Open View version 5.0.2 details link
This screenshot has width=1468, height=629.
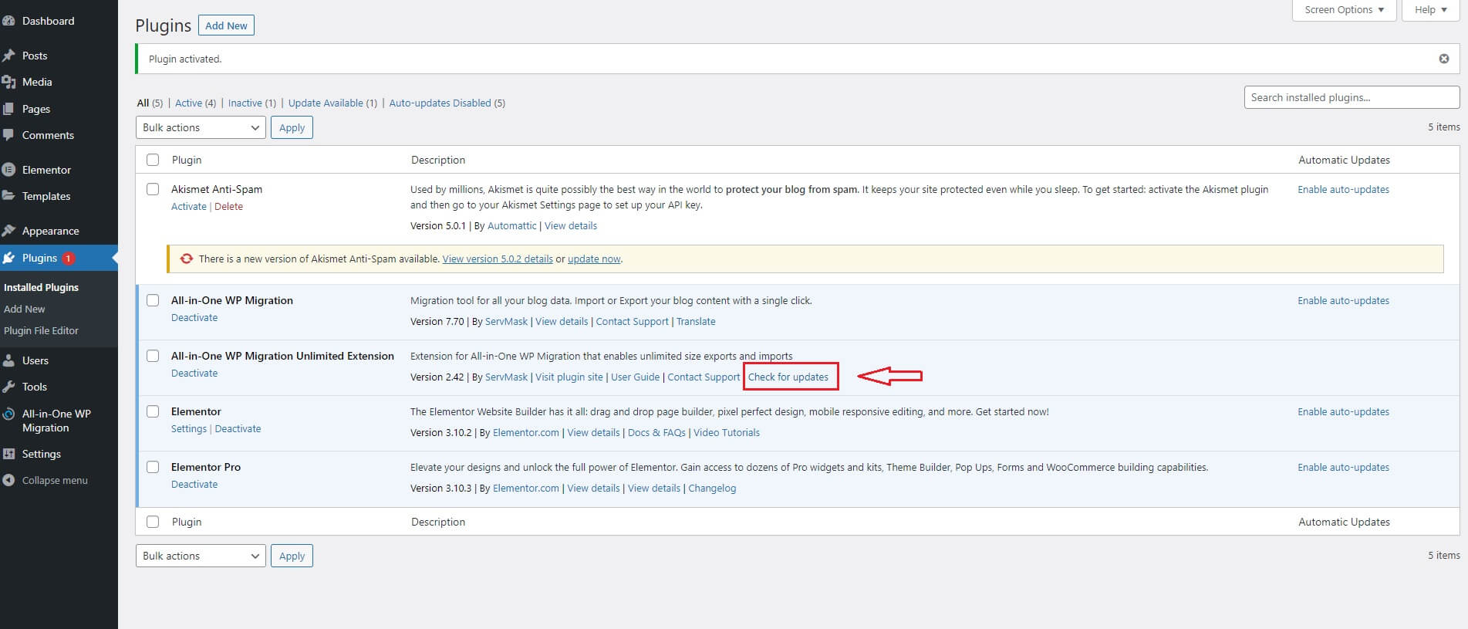pyautogui.click(x=498, y=259)
